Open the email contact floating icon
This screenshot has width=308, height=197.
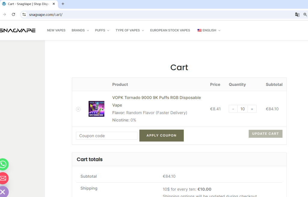pos(3,178)
